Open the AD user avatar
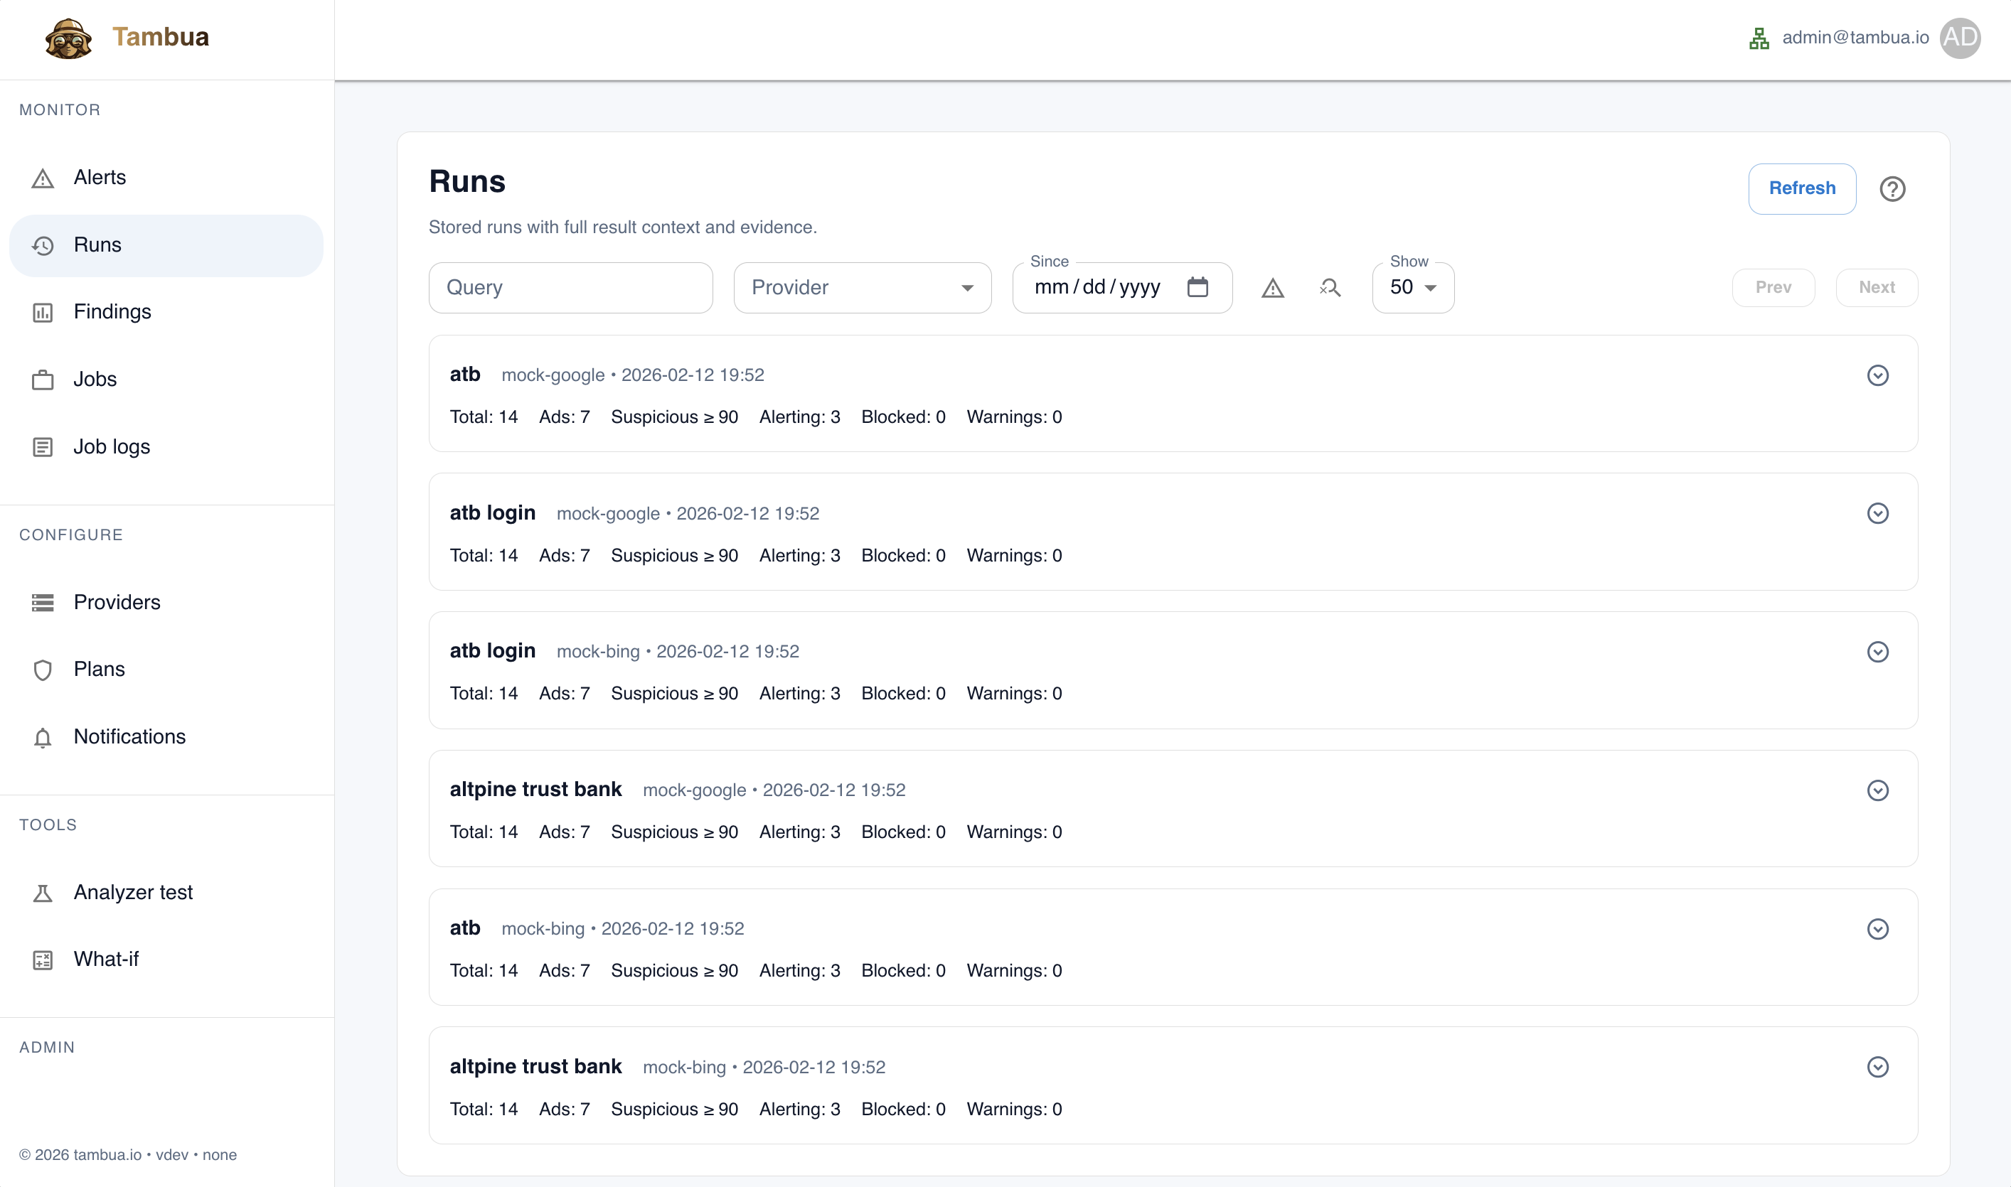The width and height of the screenshot is (2011, 1187). click(1959, 38)
